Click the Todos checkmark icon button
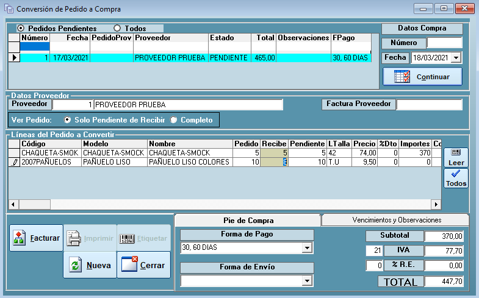This screenshot has width=479, height=298. coord(456,179)
